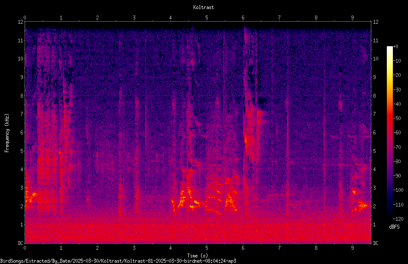
Task: Click the bottom time axis '8' label
Action: point(316,248)
